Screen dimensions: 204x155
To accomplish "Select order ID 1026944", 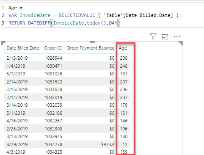I will point(53,58).
